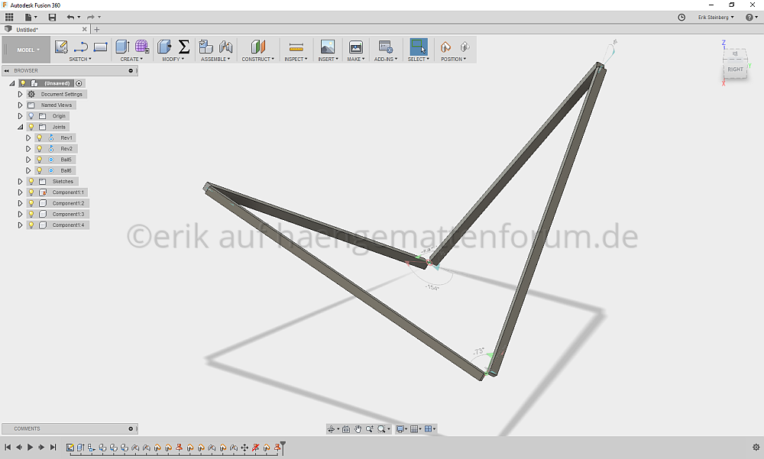The height and width of the screenshot is (459, 764).
Task: Open the MODIFY menu
Action: (173, 59)
